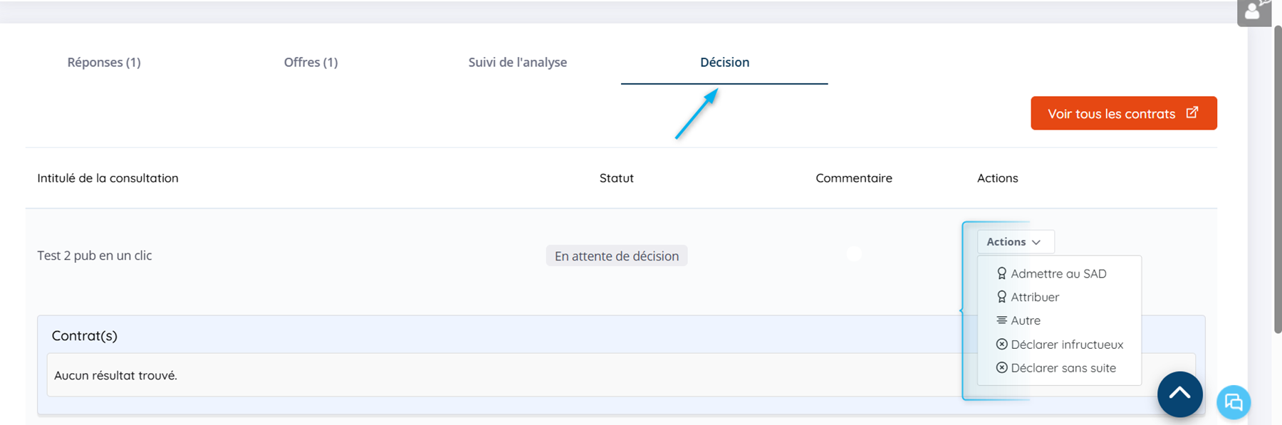The width and height of the screenshot is (1282, 425).
Task: Click the En attente de décision status badge
Action: pyautogui.click(x=616, y=256)
